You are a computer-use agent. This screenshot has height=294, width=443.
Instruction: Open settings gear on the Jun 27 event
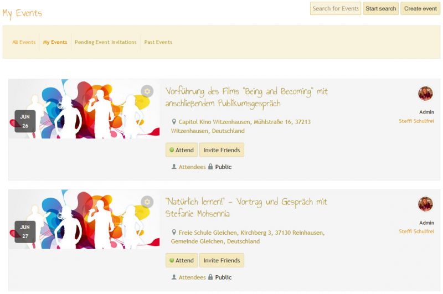[147, 202]
